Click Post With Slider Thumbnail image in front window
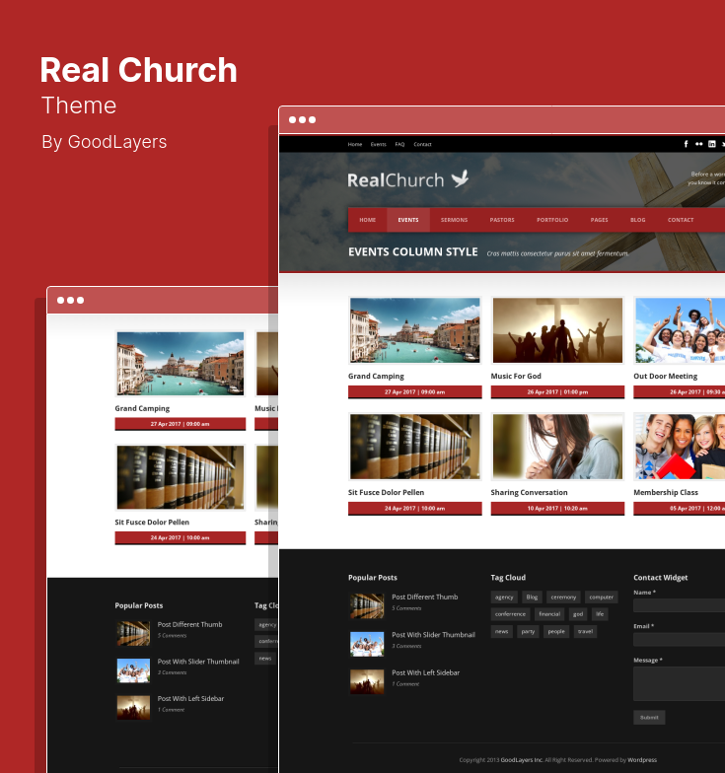Image resolution: width=725 pixels, height=773 pixels. [x=367, y=644]
